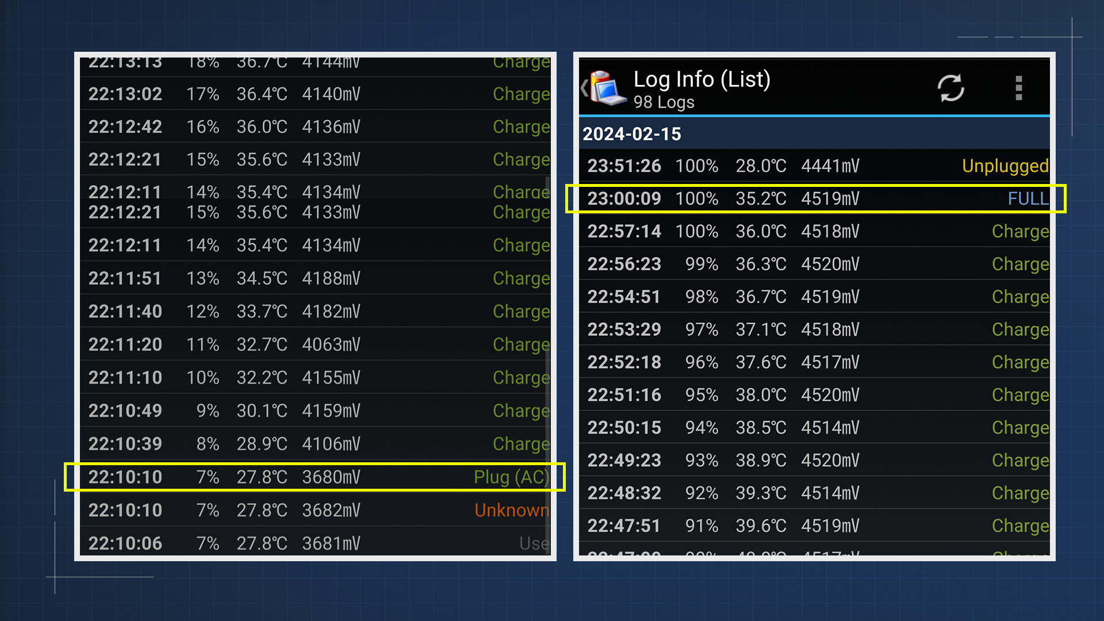Select the 22:48:32 92% log row
Viewport: 1104px width, 621px height.
coord(814,493)
